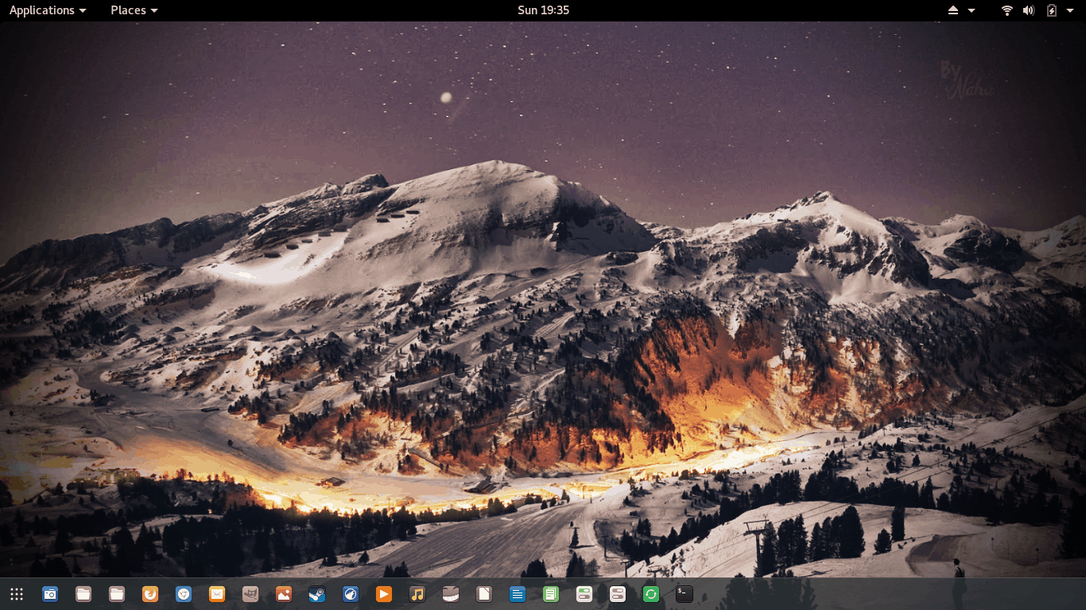This screenshot has width=1086, height=610.
Task: Launch the orange play media player
Action: (384, 593)
